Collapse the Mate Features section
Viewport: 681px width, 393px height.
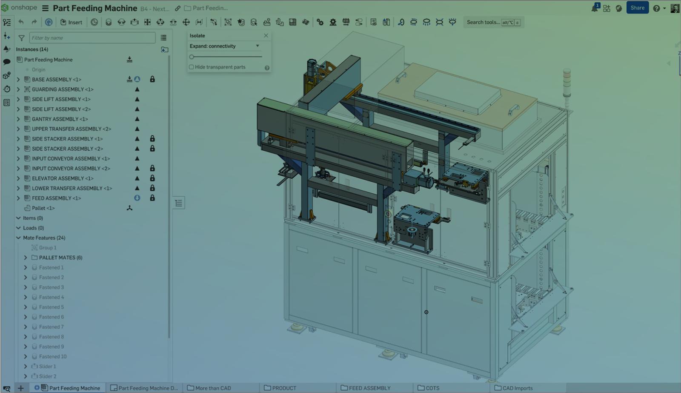pyautogui.click(x=18, y=238)
